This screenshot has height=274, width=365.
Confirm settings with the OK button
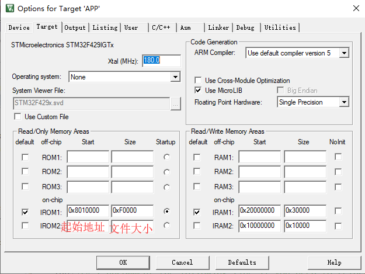coord(123,262)
